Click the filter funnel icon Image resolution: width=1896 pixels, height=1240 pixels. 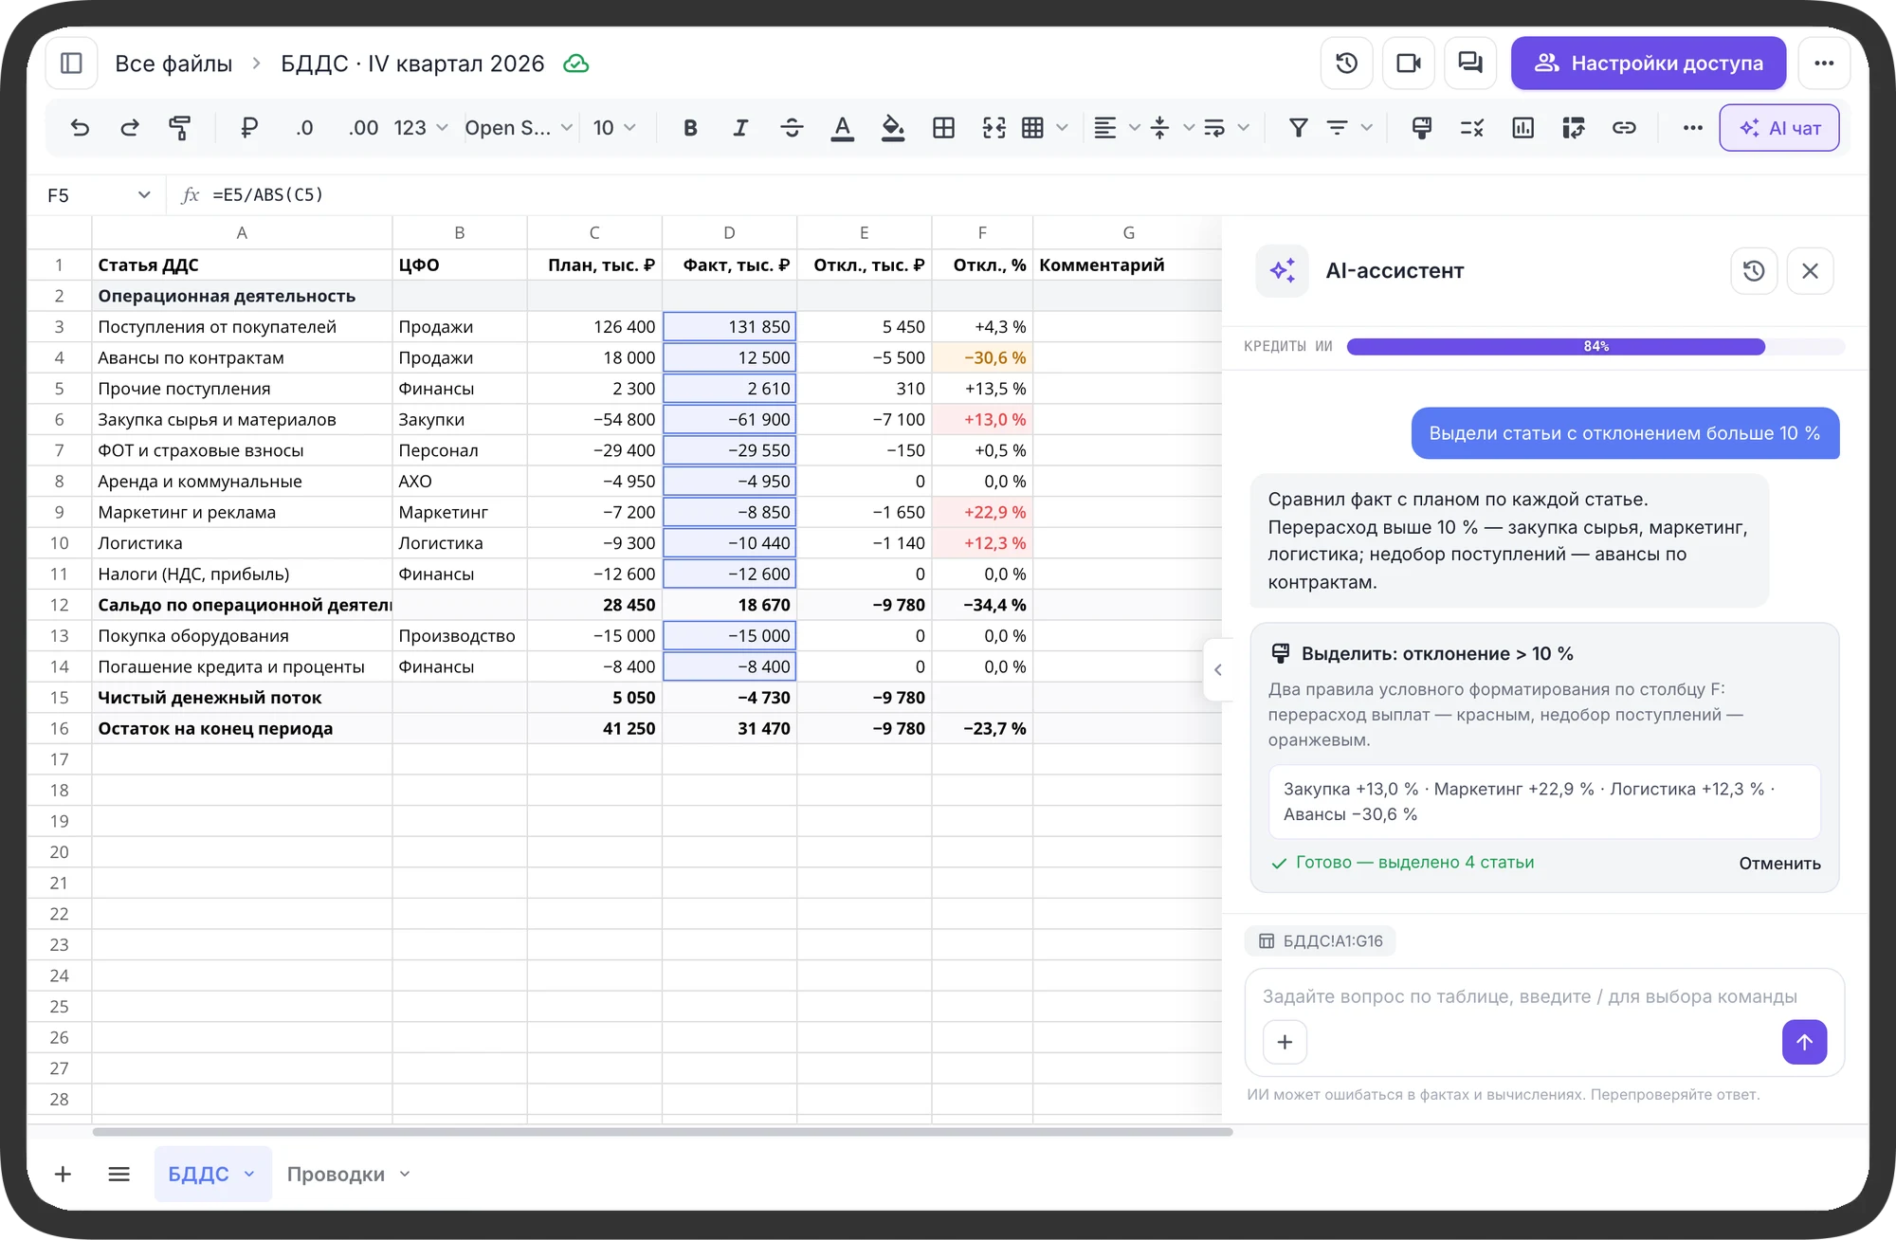tap(1299, 128)
